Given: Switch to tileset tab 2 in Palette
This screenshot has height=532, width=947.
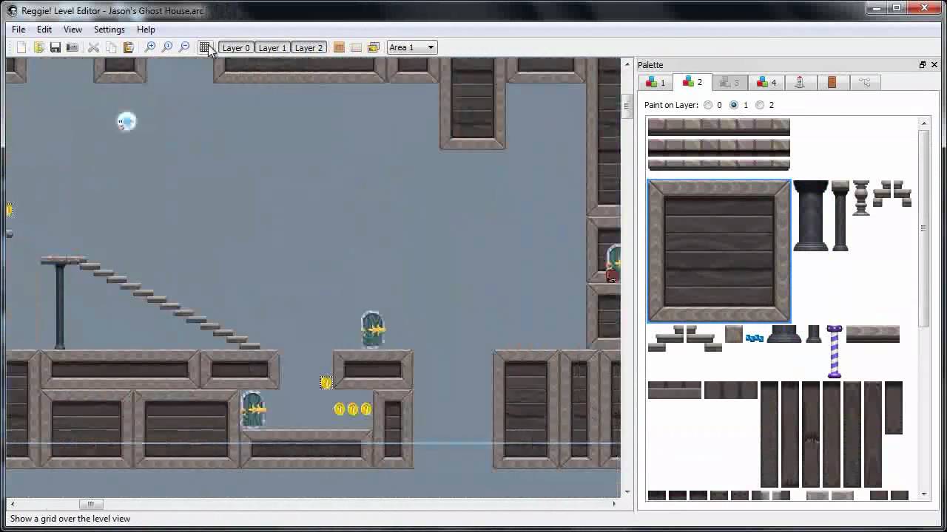Looking at the screenshot, I should (692, 82).
